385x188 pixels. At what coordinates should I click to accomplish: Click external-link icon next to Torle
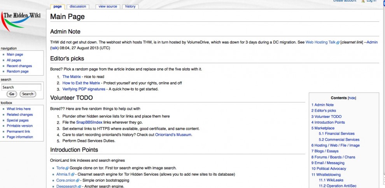pos(67,168)
